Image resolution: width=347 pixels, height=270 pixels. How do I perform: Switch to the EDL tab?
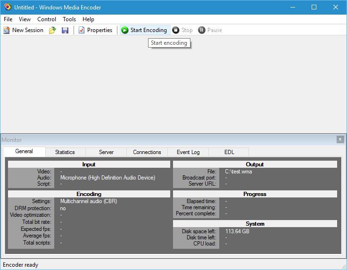pos(229,152)
